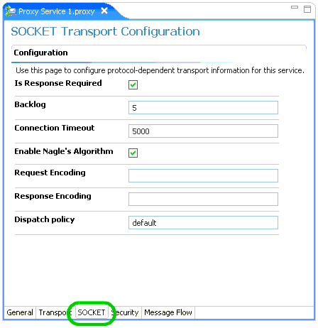This screenshot has width=318, height=328.
Task: Click the 'Use this page to configure' description
Action: 160,70
